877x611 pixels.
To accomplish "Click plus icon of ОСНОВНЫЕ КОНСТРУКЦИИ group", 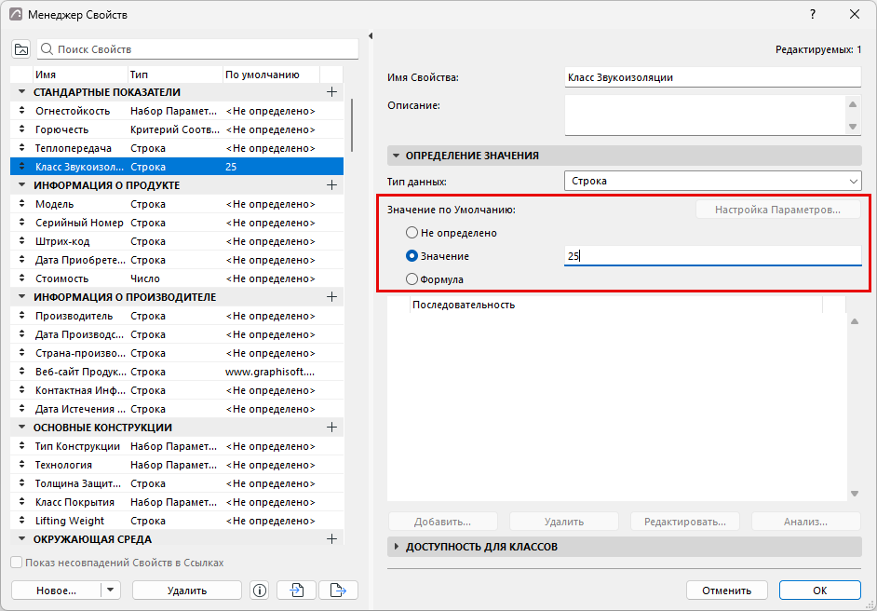I will click(331, 428).
